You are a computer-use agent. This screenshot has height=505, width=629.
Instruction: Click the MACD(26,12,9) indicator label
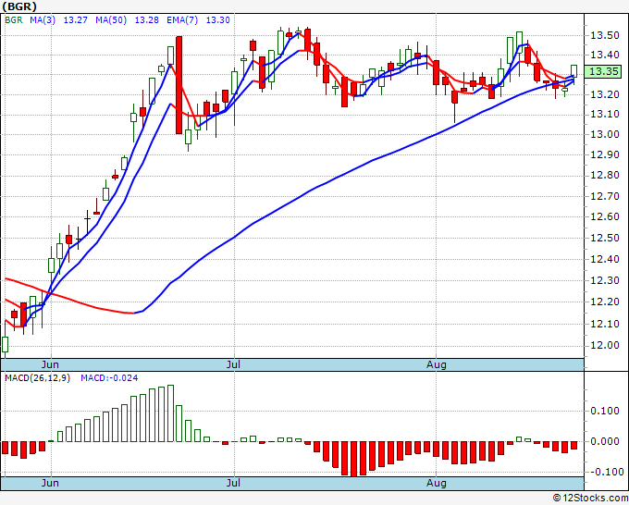[x=37, y=378]
